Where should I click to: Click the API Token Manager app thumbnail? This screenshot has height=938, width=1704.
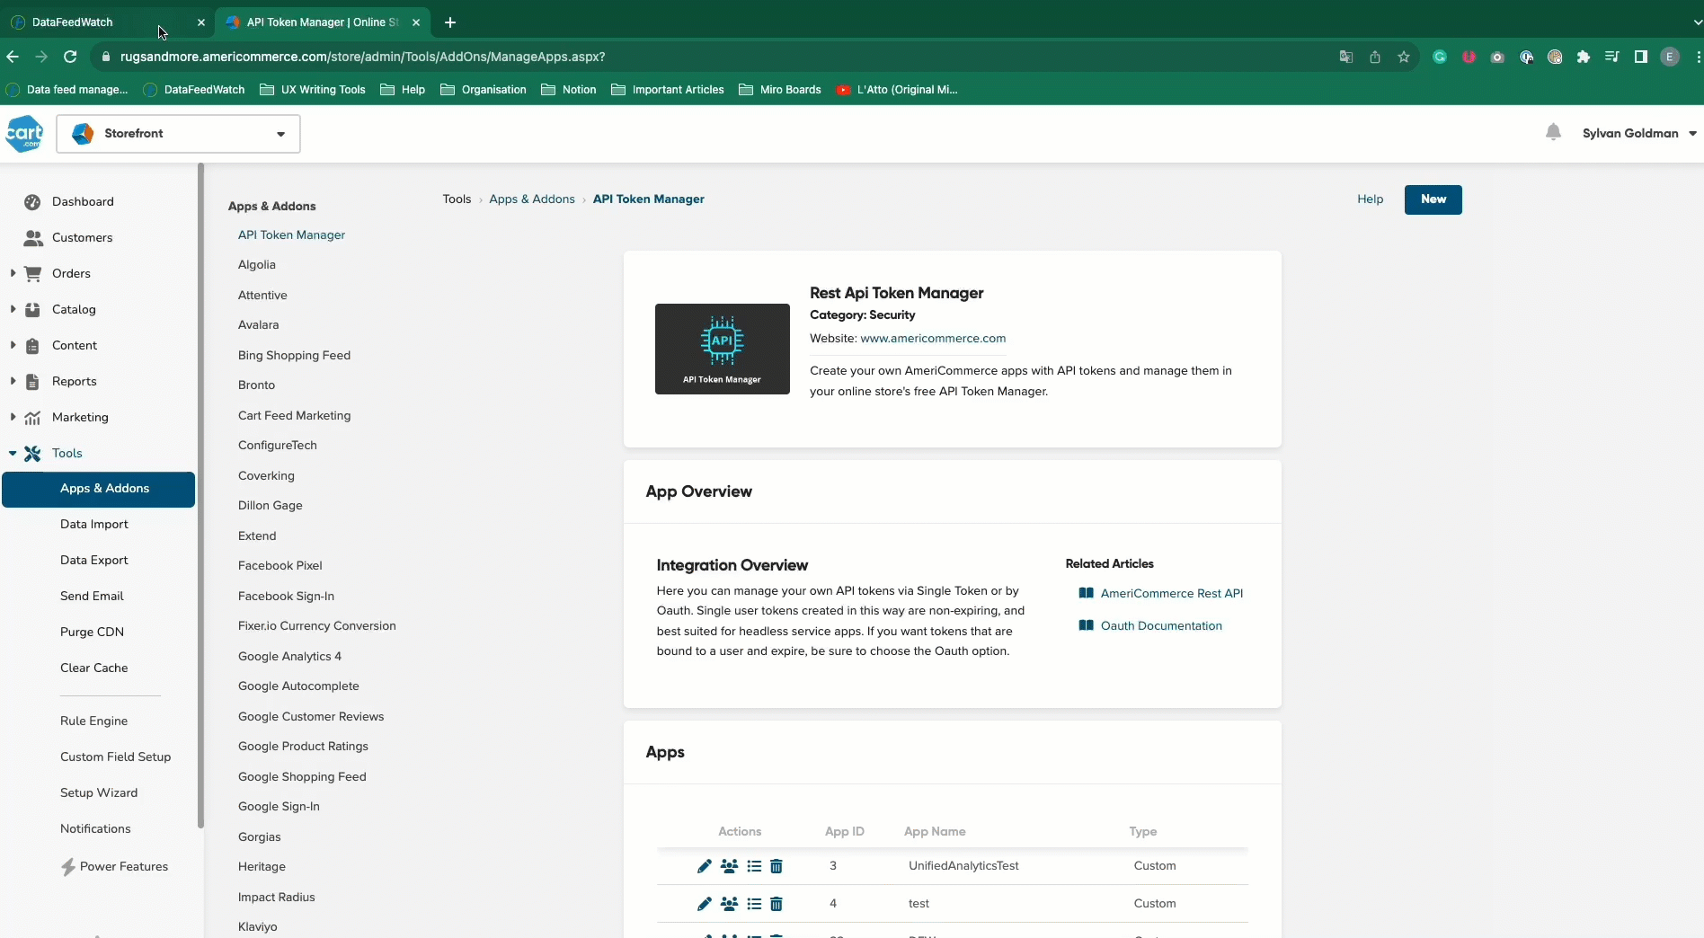tap(723, 349)
